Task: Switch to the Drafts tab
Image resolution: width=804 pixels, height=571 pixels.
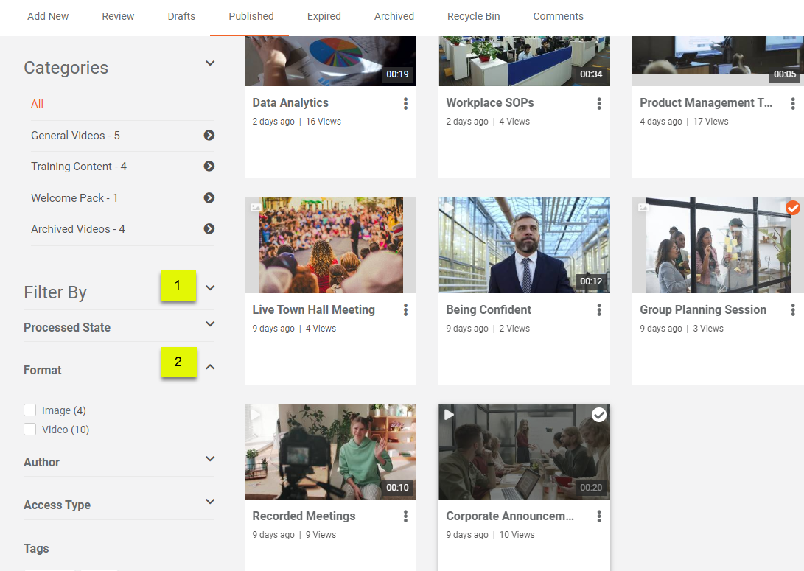Action: [x=181, y=16]
